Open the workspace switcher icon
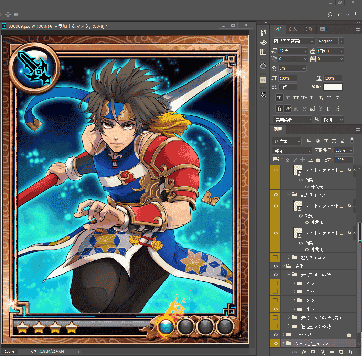 pos(340,15)
